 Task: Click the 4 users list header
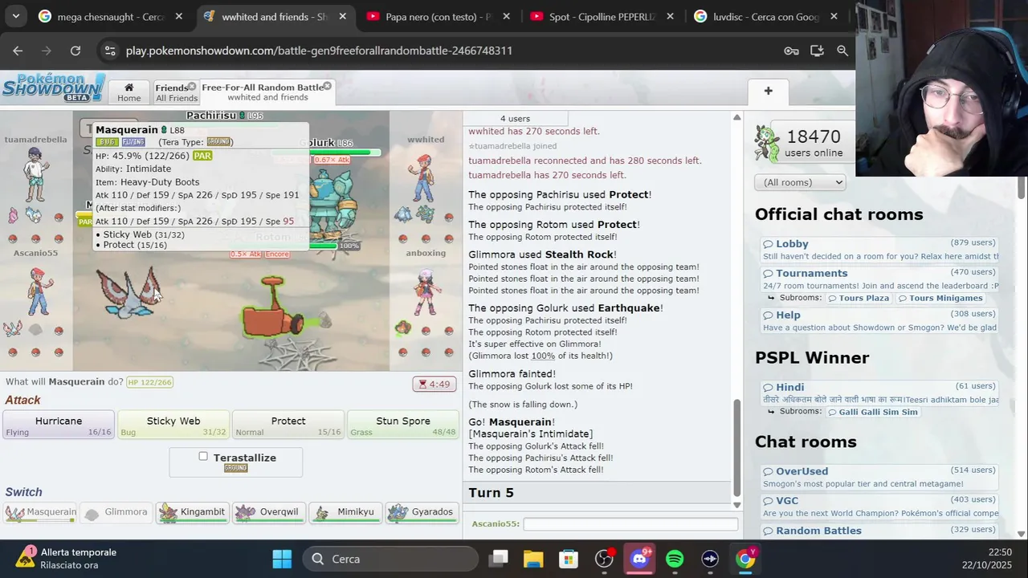(515, 119)
